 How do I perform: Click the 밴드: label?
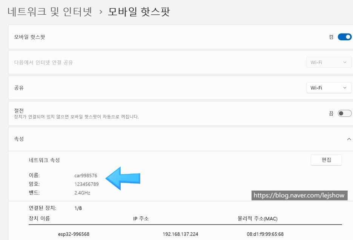tap(34, 193)
